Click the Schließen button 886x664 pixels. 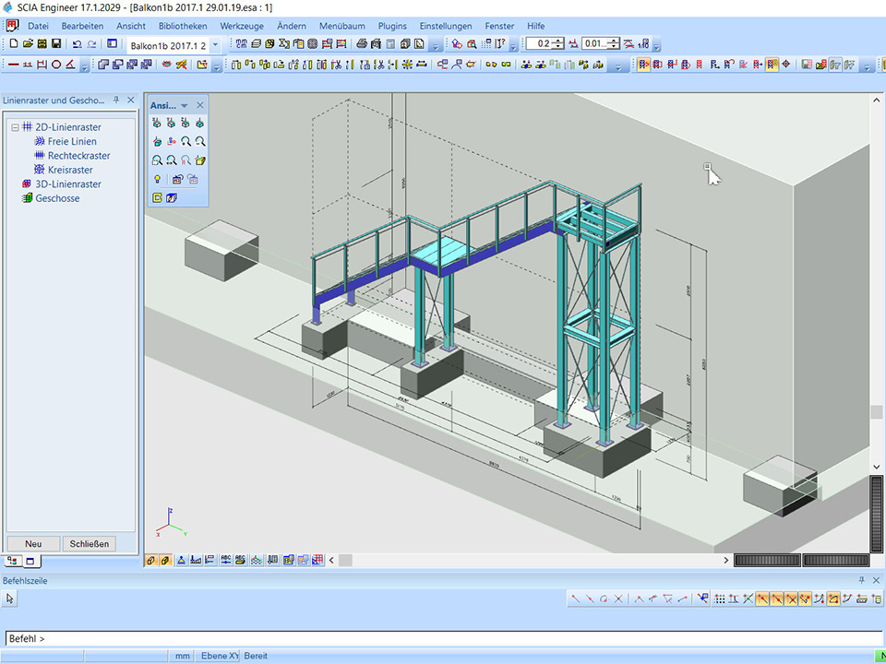(x=90, y=543)
